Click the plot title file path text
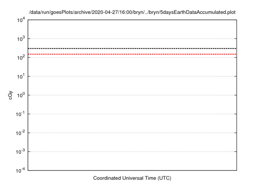 [x=132, y=13]
